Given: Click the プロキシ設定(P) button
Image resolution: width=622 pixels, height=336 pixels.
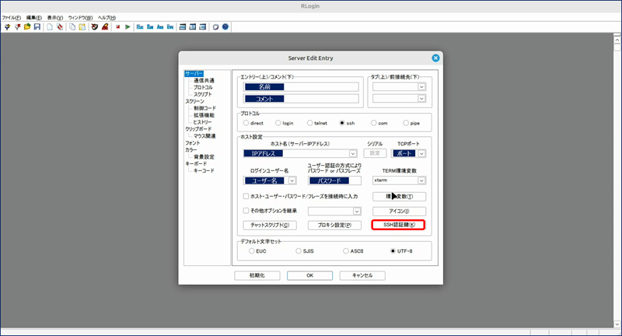Looking at the screenshot, I should (x=335, y=225).
